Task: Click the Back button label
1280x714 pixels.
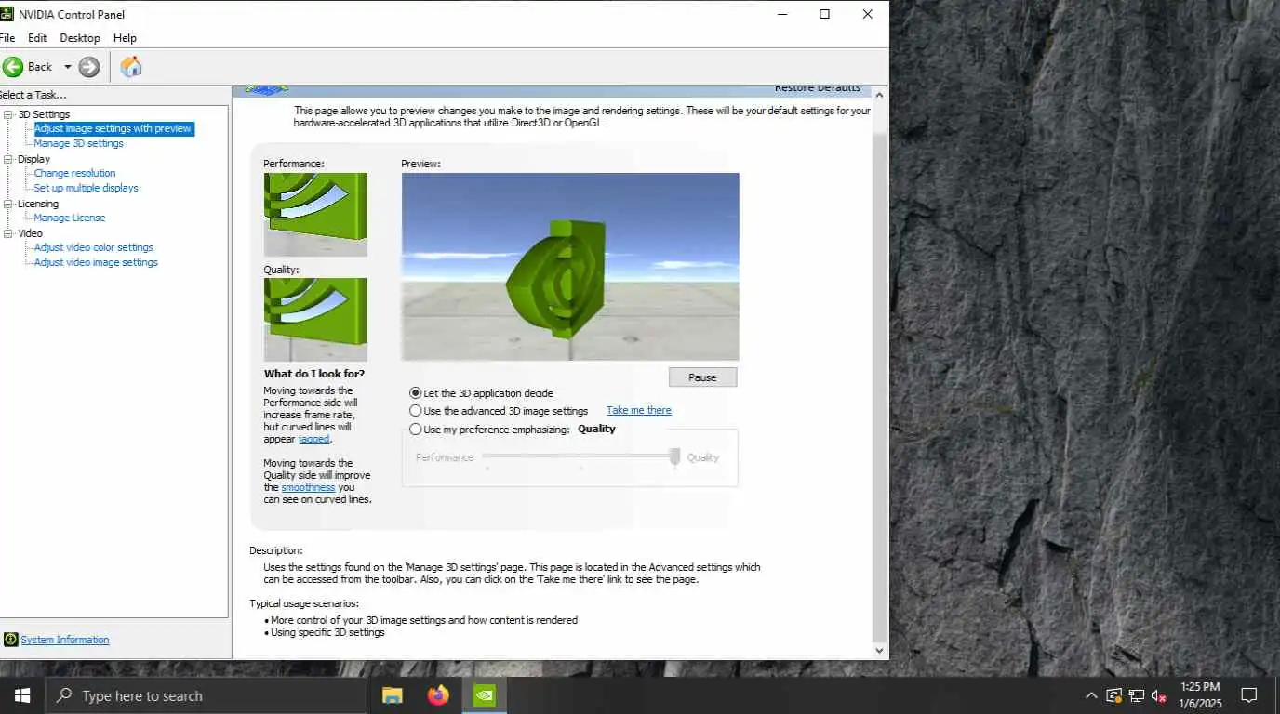Action: [x=40, y=67]
